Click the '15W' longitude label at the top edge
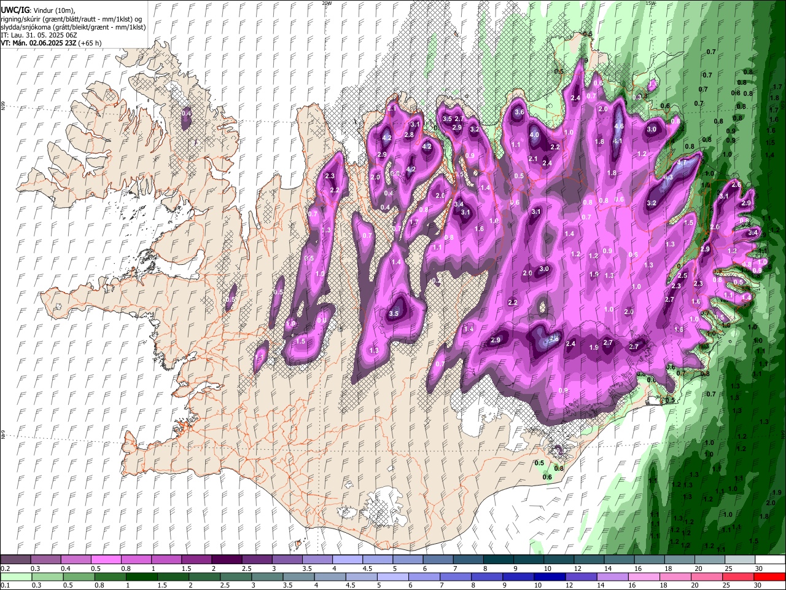The height and width of the screenshot is (590, 786). pyautogui.click(x=650, y=3)
